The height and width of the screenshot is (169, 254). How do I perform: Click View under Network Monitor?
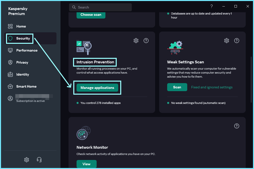87,164
